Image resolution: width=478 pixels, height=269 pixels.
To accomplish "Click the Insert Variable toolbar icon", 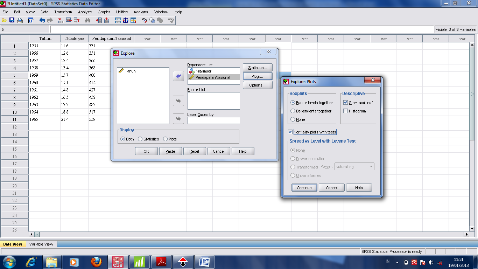I will [x=106, y=21].
